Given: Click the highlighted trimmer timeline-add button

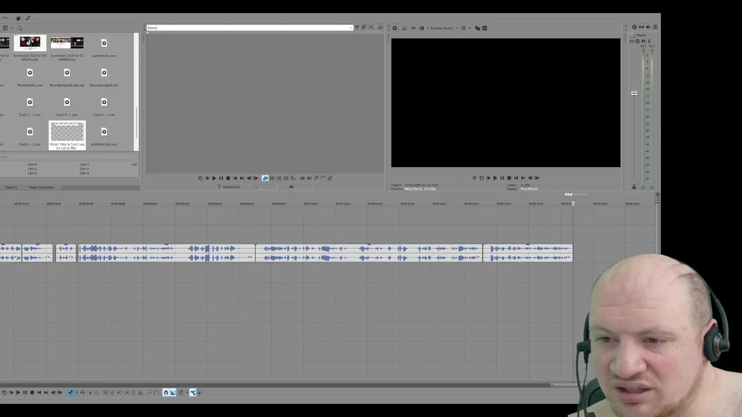Looking at the screenshot, I should tap(265, 178).
